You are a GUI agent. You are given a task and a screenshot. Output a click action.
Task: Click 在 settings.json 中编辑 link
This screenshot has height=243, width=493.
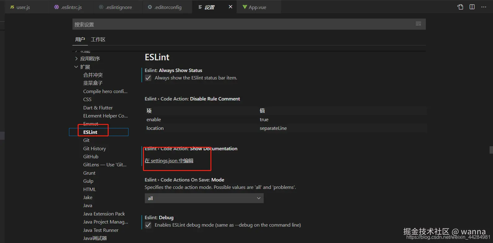click(169, 161)
